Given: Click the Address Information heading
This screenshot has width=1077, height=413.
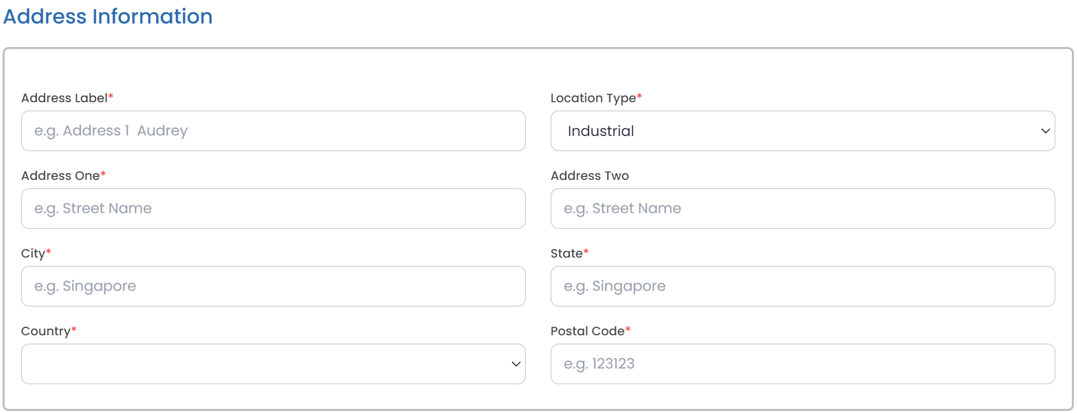Looking at the screenshot, I should (x=108, y=16).
